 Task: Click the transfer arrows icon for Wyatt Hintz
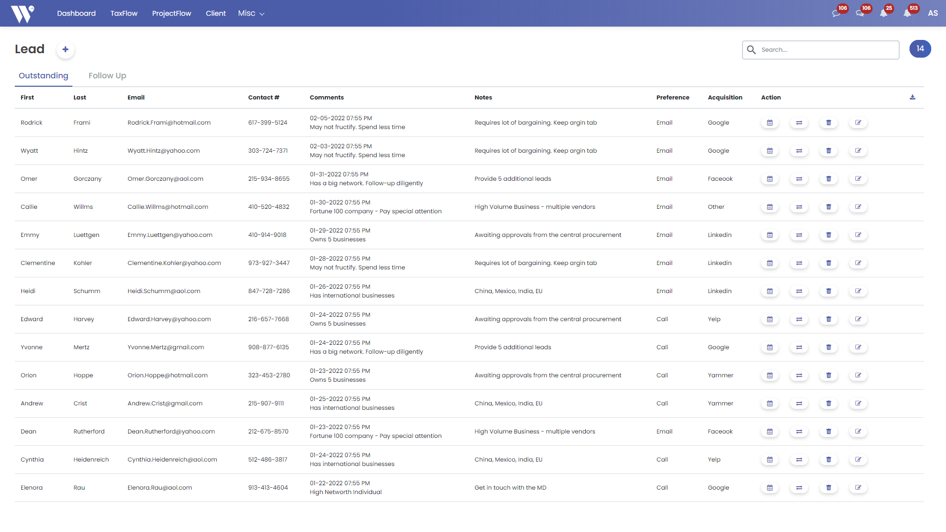coord(799,151)
